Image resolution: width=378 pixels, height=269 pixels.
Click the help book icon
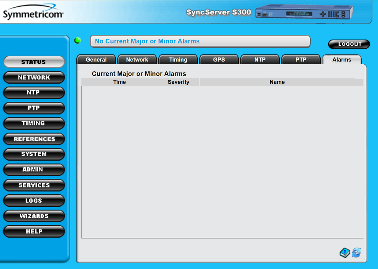point(344,253)
